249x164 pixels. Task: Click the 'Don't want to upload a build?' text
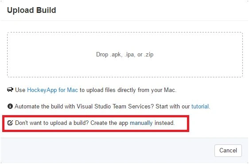(x=52, y=123)
